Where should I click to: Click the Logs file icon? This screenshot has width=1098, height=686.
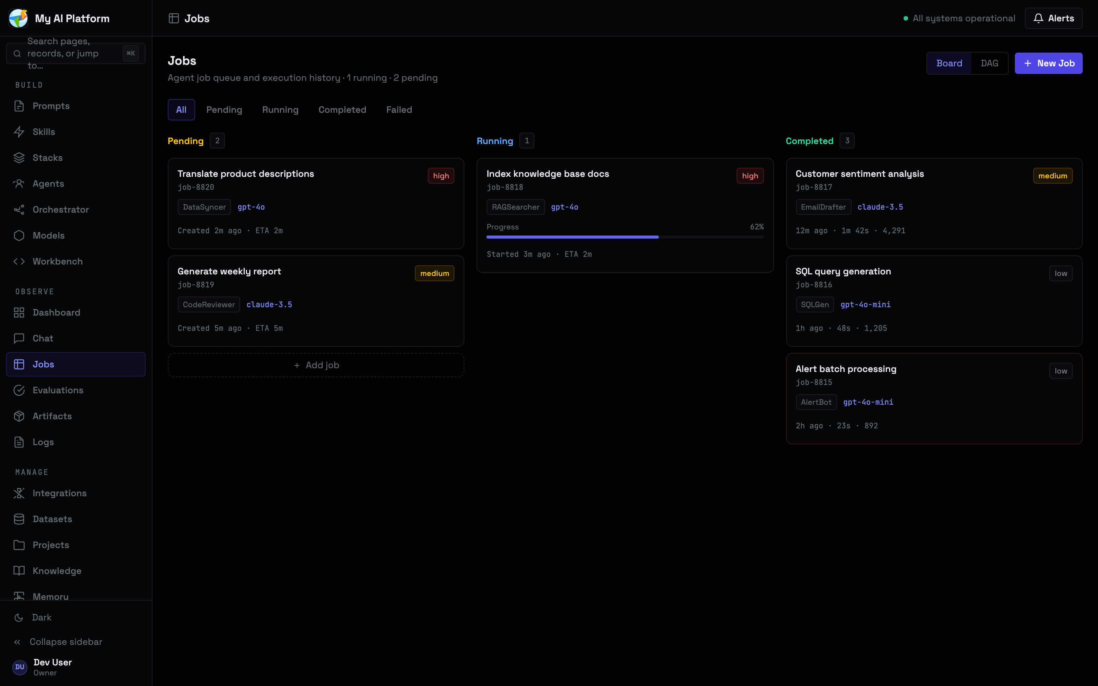[x=19, y=441]
